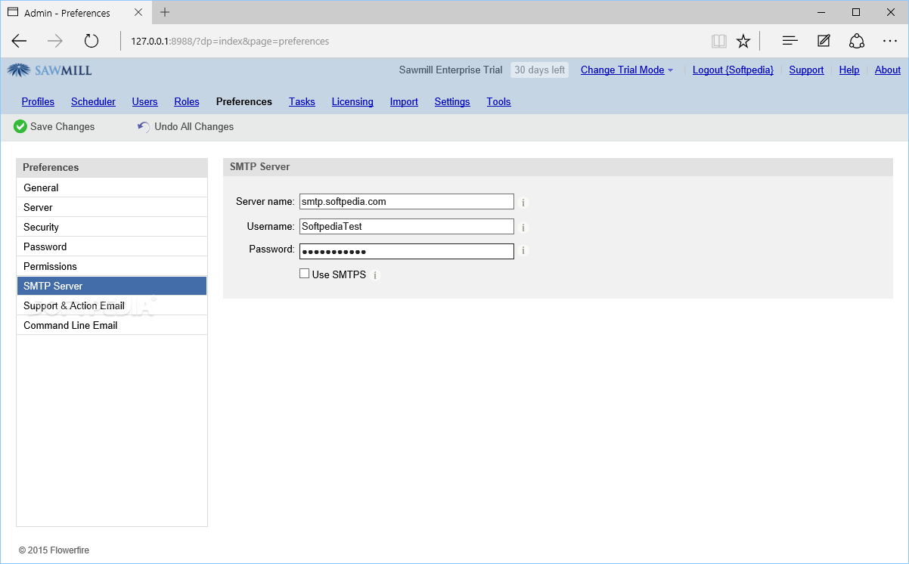This screenshot has width=909, height=564.
Task: Enable the Use SMTPS checkbox
Action: pyautogui.click(x=304, y=274)
